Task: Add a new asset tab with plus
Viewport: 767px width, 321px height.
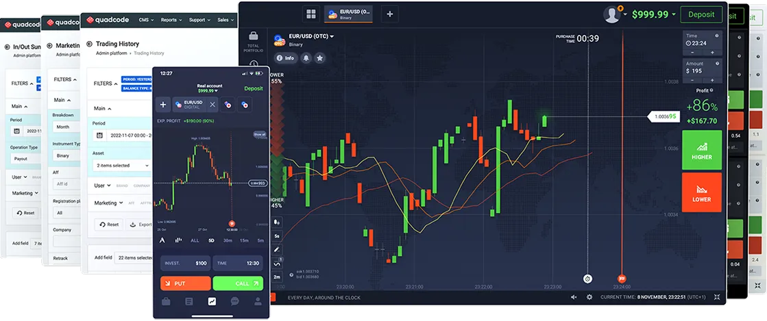Action: pyautogui.click(x=390, y=14)
